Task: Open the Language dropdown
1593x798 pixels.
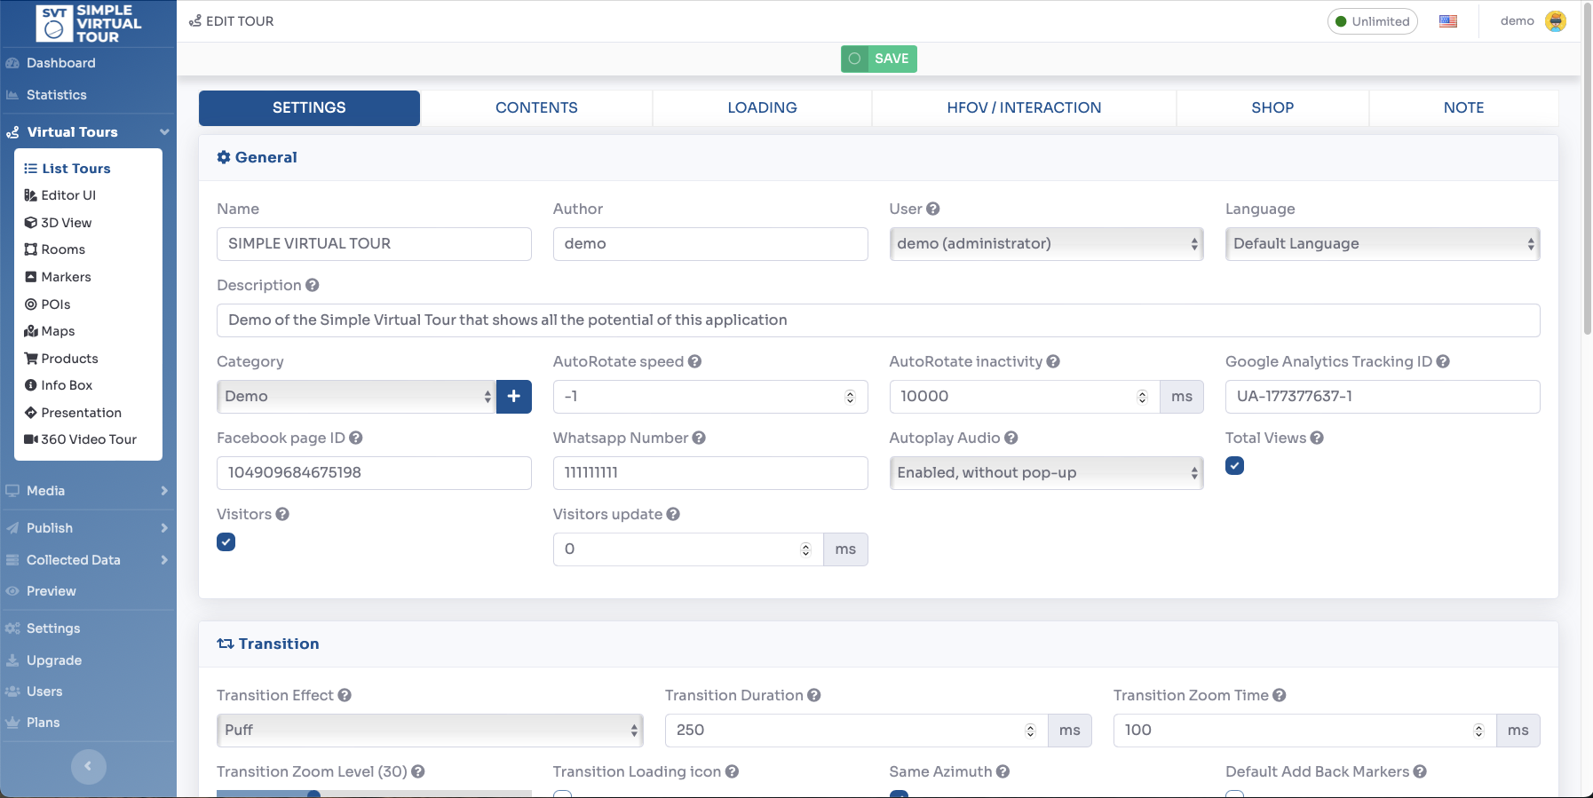Action: 1382,244
